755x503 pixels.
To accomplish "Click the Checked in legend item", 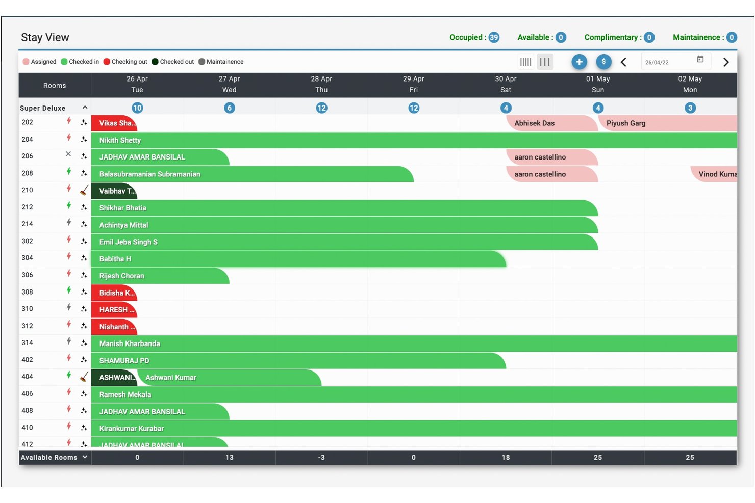I will point(80,62).
